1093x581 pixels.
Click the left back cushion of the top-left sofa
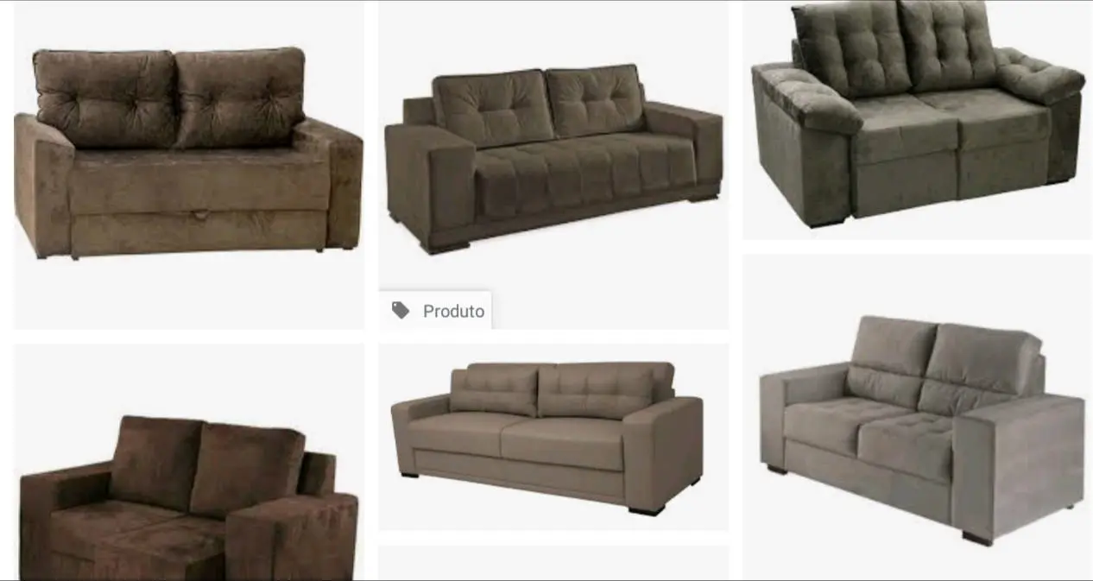105,98
